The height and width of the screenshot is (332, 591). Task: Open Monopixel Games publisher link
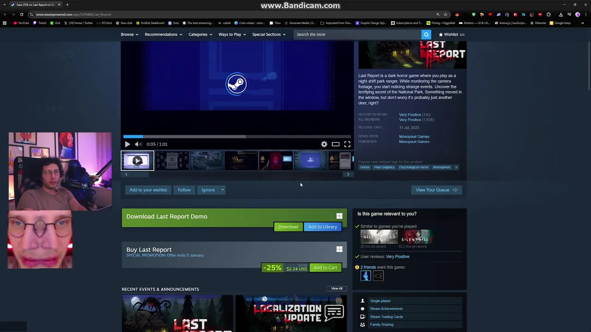click(414, 142)
